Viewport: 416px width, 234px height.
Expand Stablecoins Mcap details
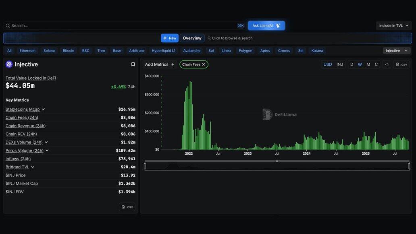tap(43, 109)
